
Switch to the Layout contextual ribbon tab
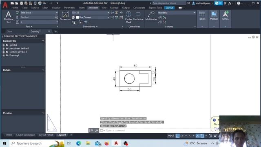[169, 8]
